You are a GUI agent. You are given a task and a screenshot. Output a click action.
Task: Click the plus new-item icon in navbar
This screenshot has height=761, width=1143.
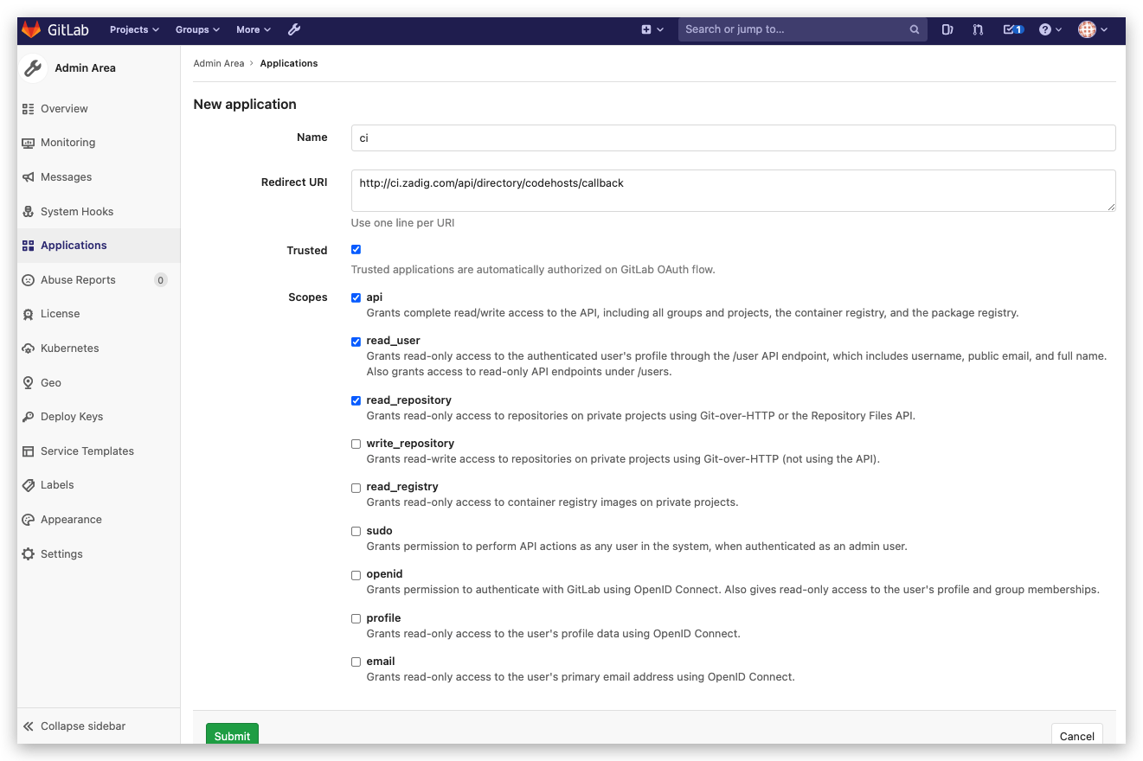[x=645, y=29]
